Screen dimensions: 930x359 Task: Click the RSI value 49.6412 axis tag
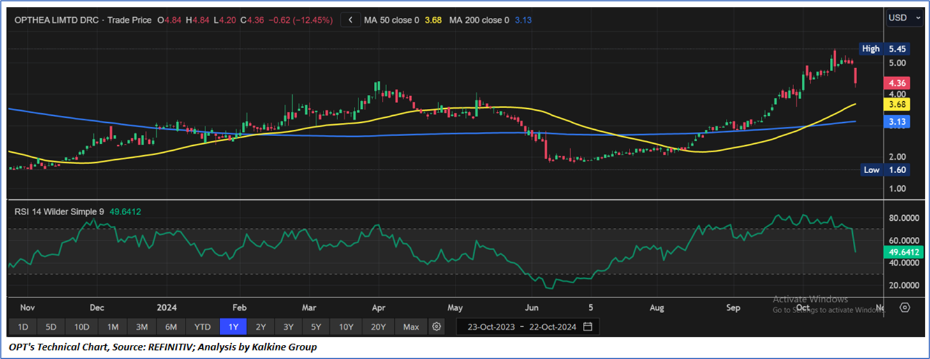tap(904, 253)
